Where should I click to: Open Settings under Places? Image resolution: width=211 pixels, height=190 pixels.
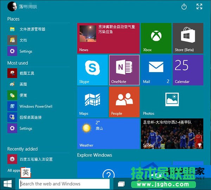click(x=38, y=51)
